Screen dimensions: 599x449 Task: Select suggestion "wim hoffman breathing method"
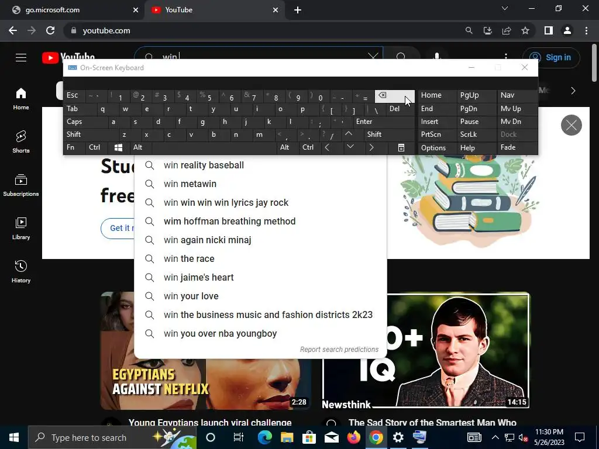[260, 222]
